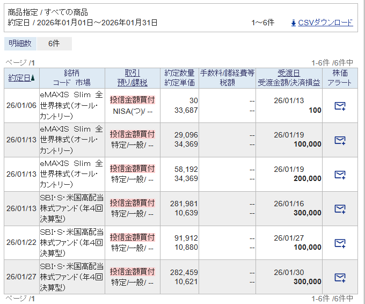Click the 取引 column header link
Viewport: 365px width, 304px height.
pos(132,73)
